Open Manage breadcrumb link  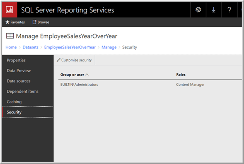tap(109, 47)
